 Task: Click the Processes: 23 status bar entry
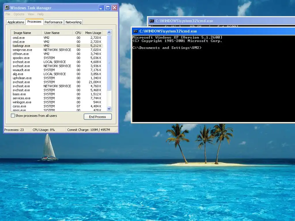(x=14, y=130)
